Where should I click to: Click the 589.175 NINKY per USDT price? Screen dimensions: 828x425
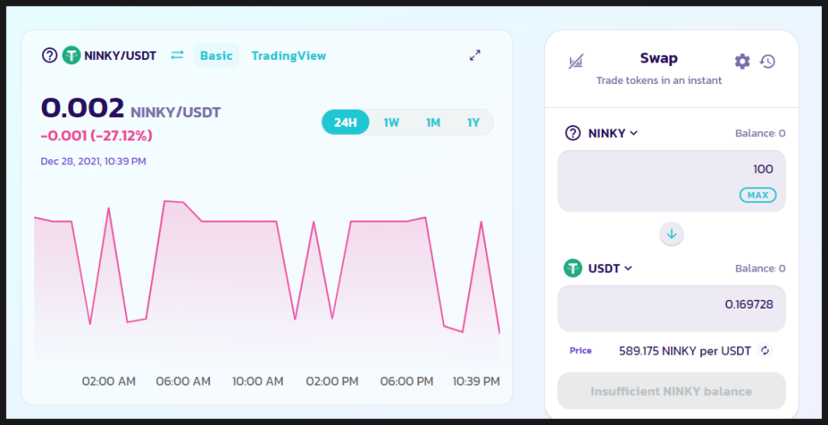click(685, 351)
